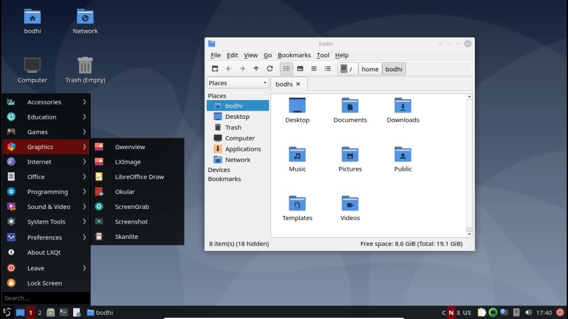This screenshot has width=568, height=319.
Task: Open the Help menu
Action: pyautogui.click(x=341, y=55)
